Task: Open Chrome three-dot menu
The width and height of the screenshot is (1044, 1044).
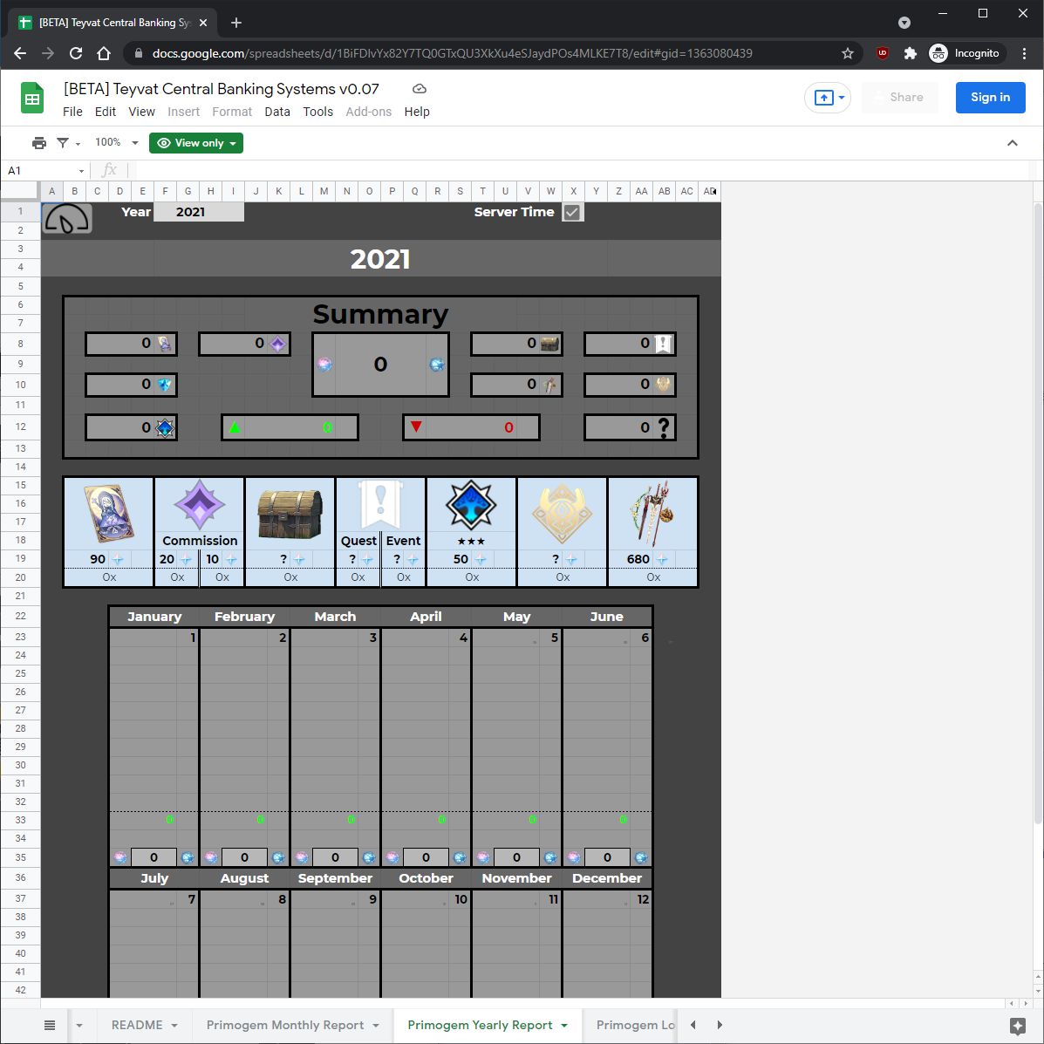Action: click(1024, 53)
